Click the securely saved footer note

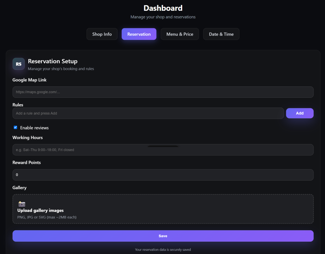point(163,250)
